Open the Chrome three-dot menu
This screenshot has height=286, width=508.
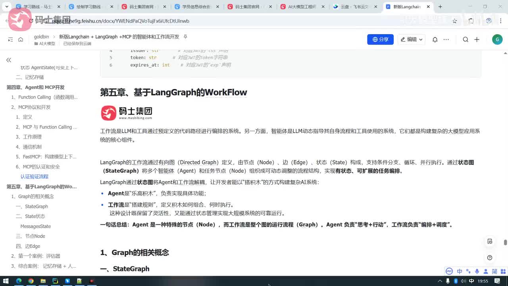pos(501,21)
